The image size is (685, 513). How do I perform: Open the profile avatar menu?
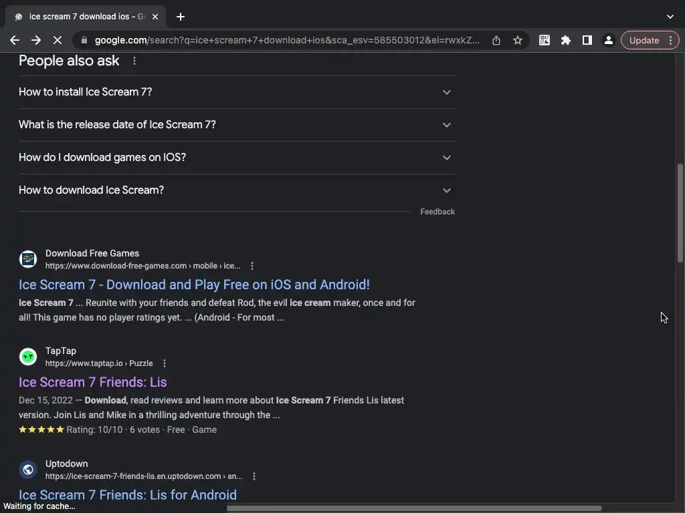point(608,40)
